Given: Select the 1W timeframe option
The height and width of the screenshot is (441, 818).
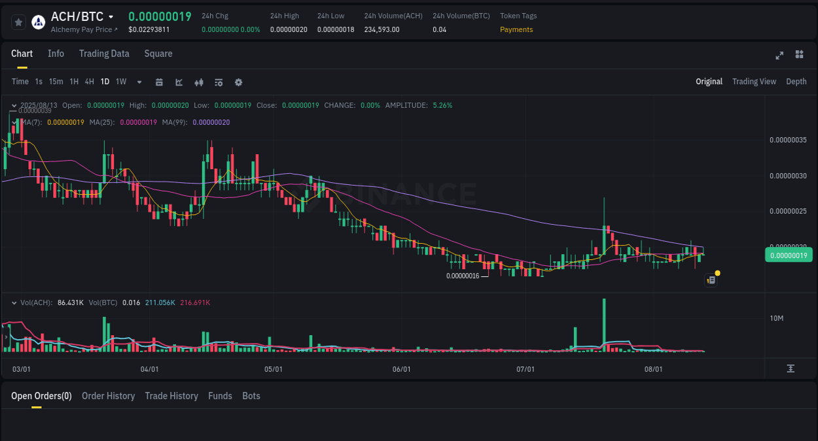Looking at the screenshot, I should click(x=121, y=82).
